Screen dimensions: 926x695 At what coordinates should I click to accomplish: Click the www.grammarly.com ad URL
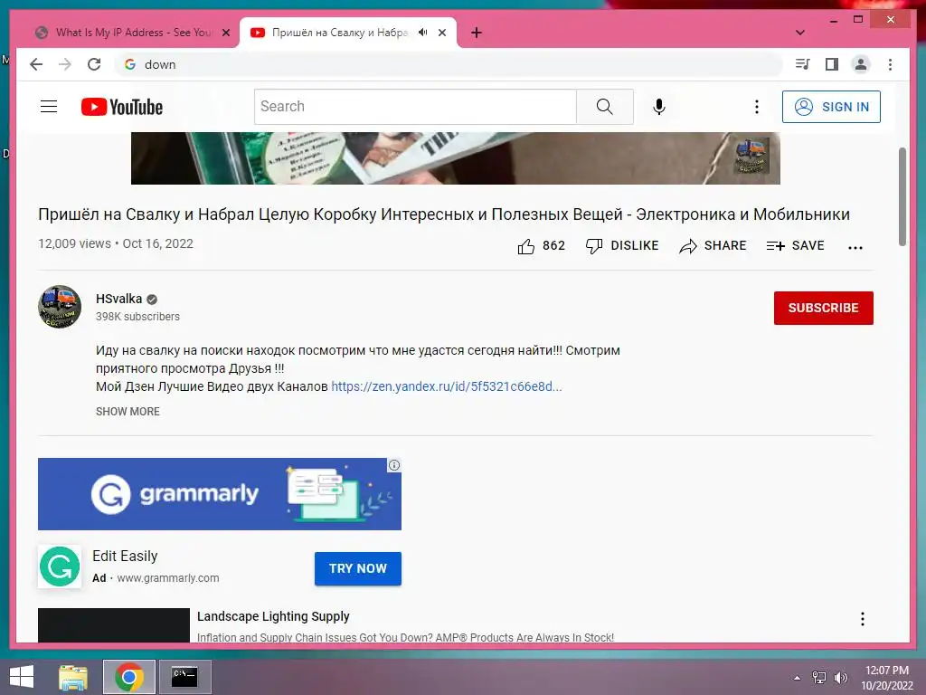[x=167, y=578]
